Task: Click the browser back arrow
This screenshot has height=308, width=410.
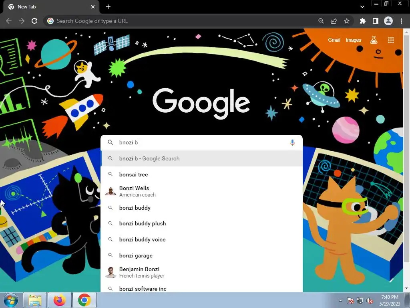Action: click(9, 21)
